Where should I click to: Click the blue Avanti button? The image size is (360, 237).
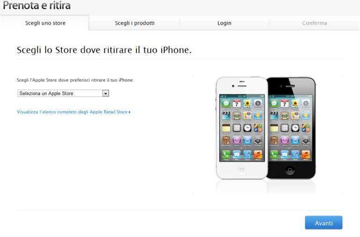point(324,223)
